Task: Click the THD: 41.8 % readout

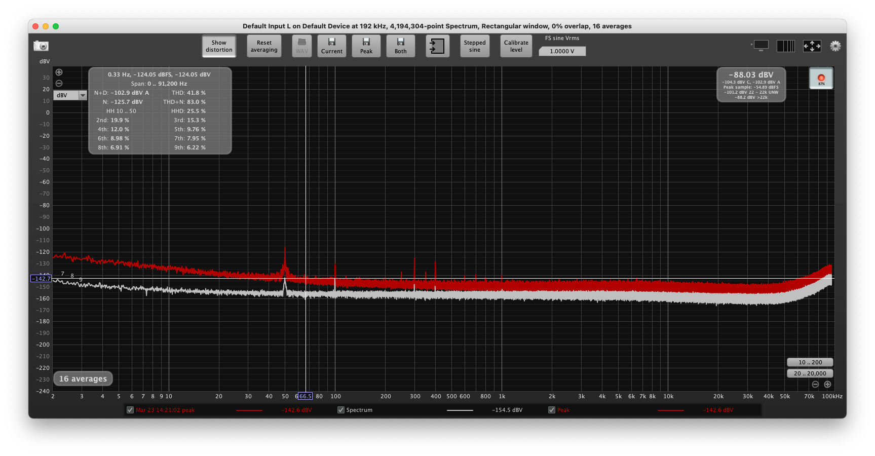Action: 188,93
